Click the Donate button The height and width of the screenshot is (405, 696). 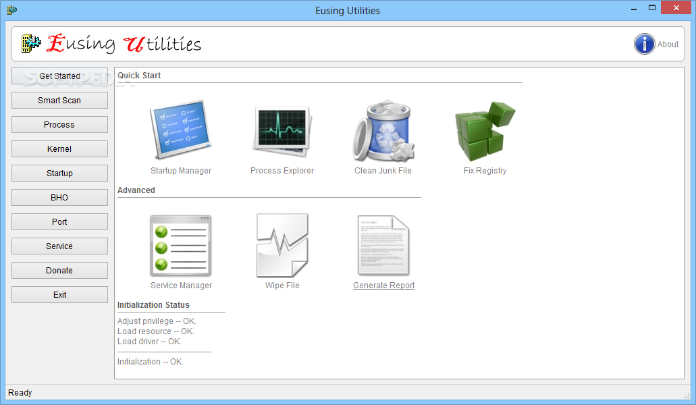[59, 271]
